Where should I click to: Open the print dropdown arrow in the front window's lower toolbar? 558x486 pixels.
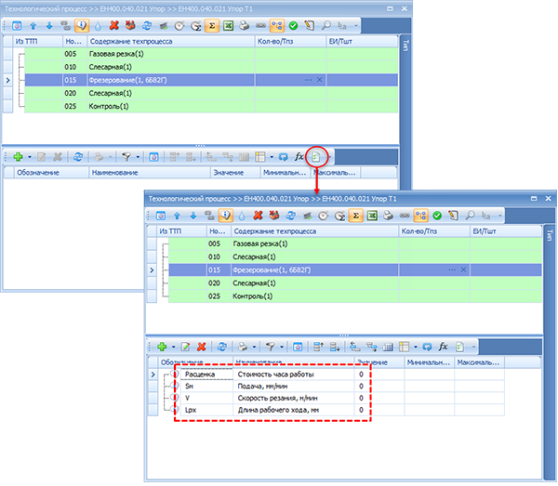coord(254,347)
